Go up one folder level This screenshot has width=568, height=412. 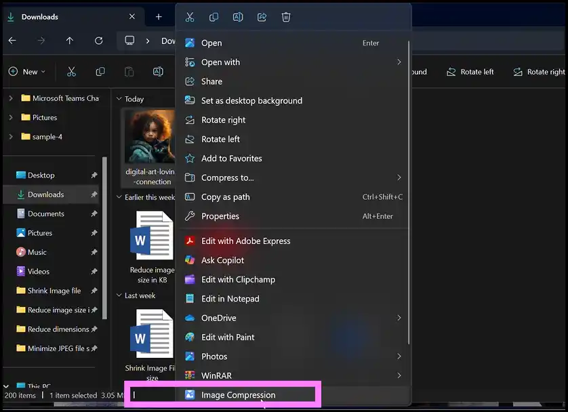70,41
